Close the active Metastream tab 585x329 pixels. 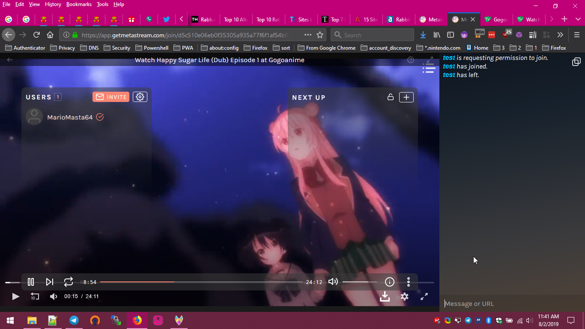click(473, 19)
